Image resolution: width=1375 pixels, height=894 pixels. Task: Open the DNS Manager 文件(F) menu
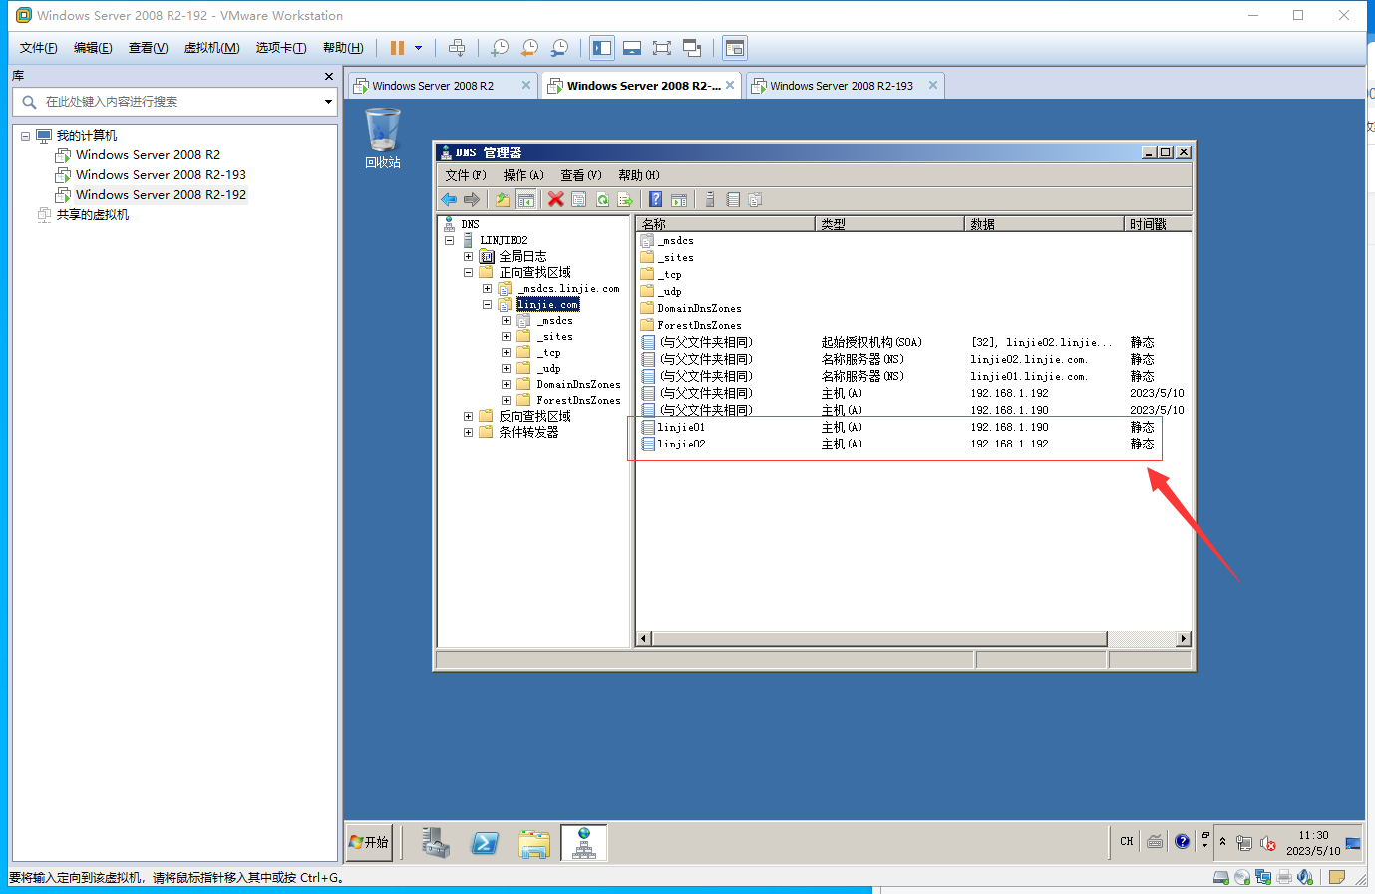466,175
